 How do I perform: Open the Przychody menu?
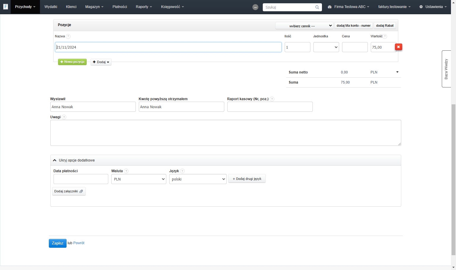[25, 7]
